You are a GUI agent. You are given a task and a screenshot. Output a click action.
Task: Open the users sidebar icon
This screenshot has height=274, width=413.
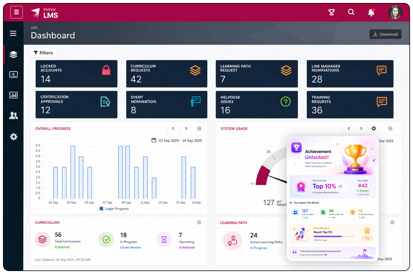(13, 116)
